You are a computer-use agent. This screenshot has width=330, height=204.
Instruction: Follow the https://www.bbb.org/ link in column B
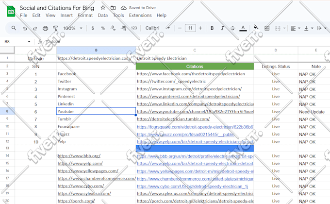click(79, 156)
